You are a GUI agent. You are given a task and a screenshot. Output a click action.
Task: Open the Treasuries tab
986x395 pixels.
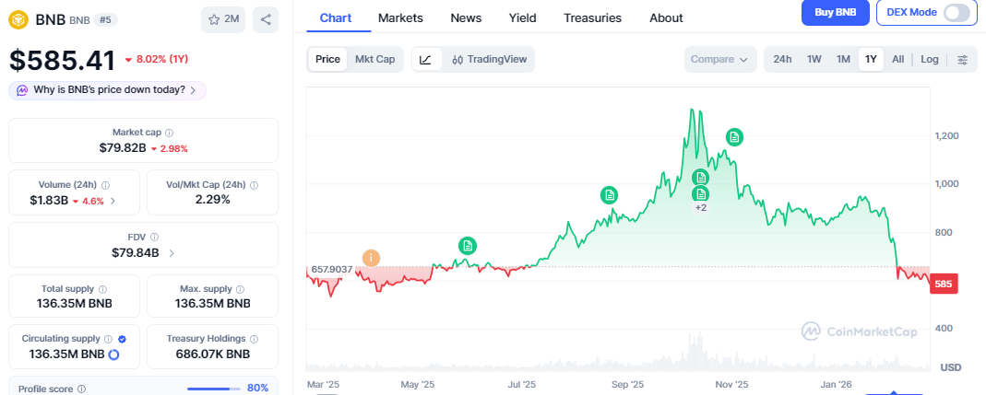coord(592,17)
